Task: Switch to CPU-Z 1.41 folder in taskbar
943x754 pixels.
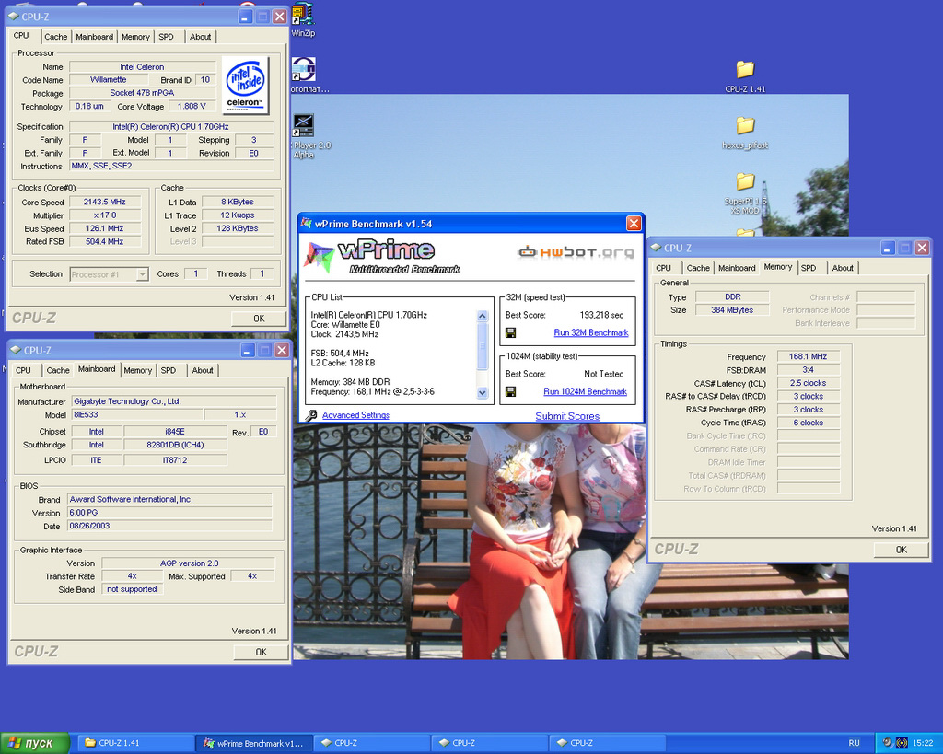Action: coord(135,743)
